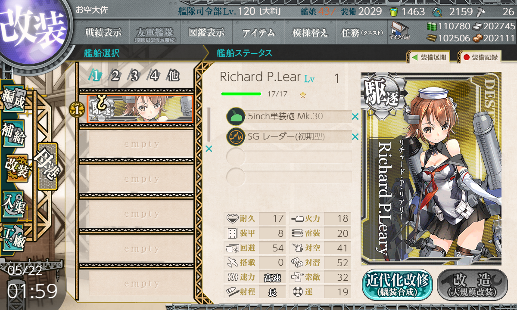The width and height of the screenshot is (517, 310).
Task: Click the X beside empty third slot
Action: [209, 149]
